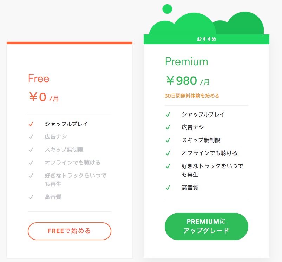Click the green checkmark beside Premium シャッフルプレイ
Viewport: 282px width, 262px height.
(x=168, y=114)
